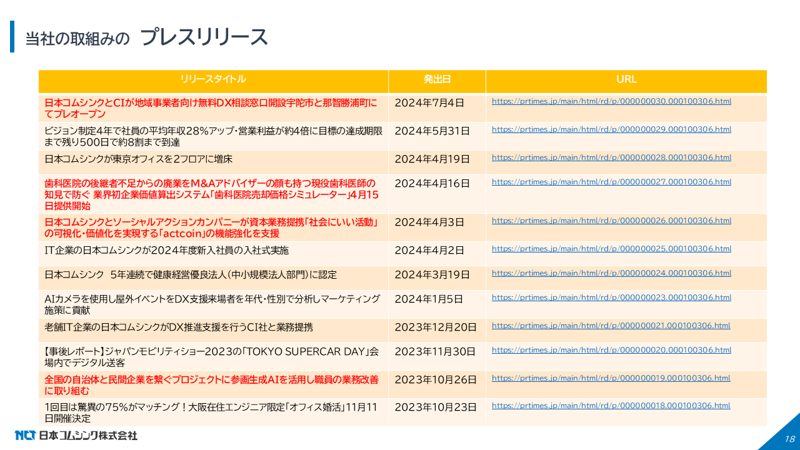The image size is (800, 450).
Task: Open the URL for the 2023年10月26日 release
Action: click(611, 378)
